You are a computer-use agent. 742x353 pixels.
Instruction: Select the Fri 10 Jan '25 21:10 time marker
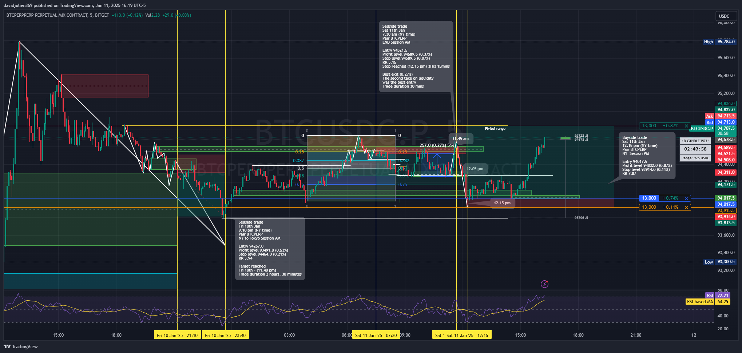point(177,335)
